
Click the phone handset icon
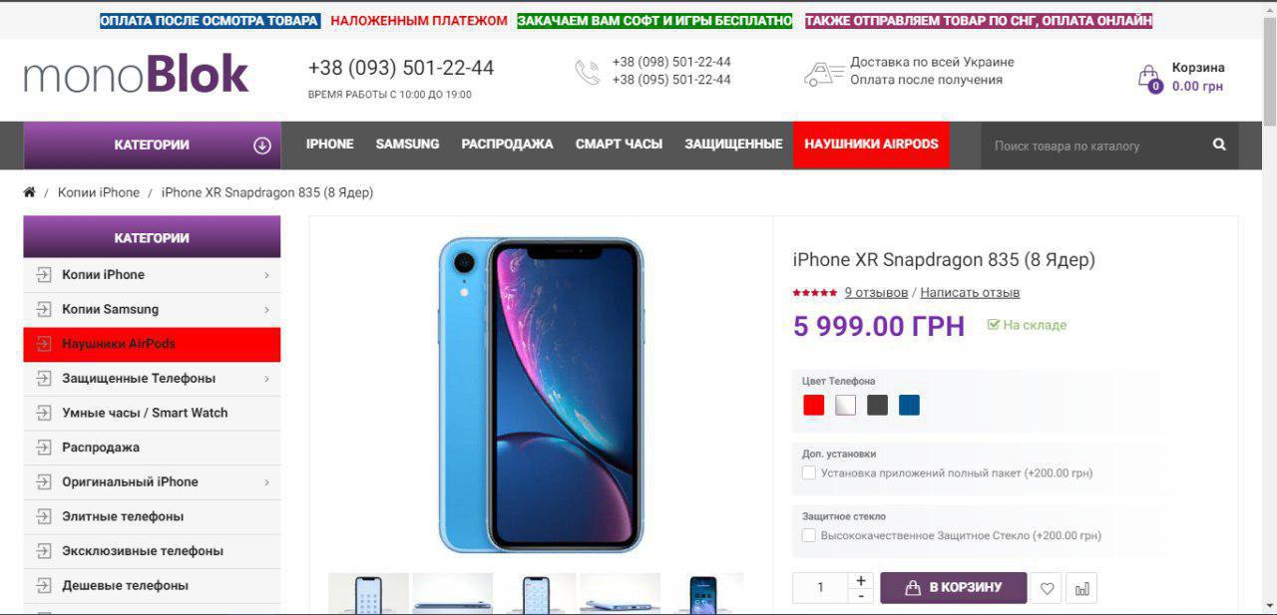click(x=587, y=72)
